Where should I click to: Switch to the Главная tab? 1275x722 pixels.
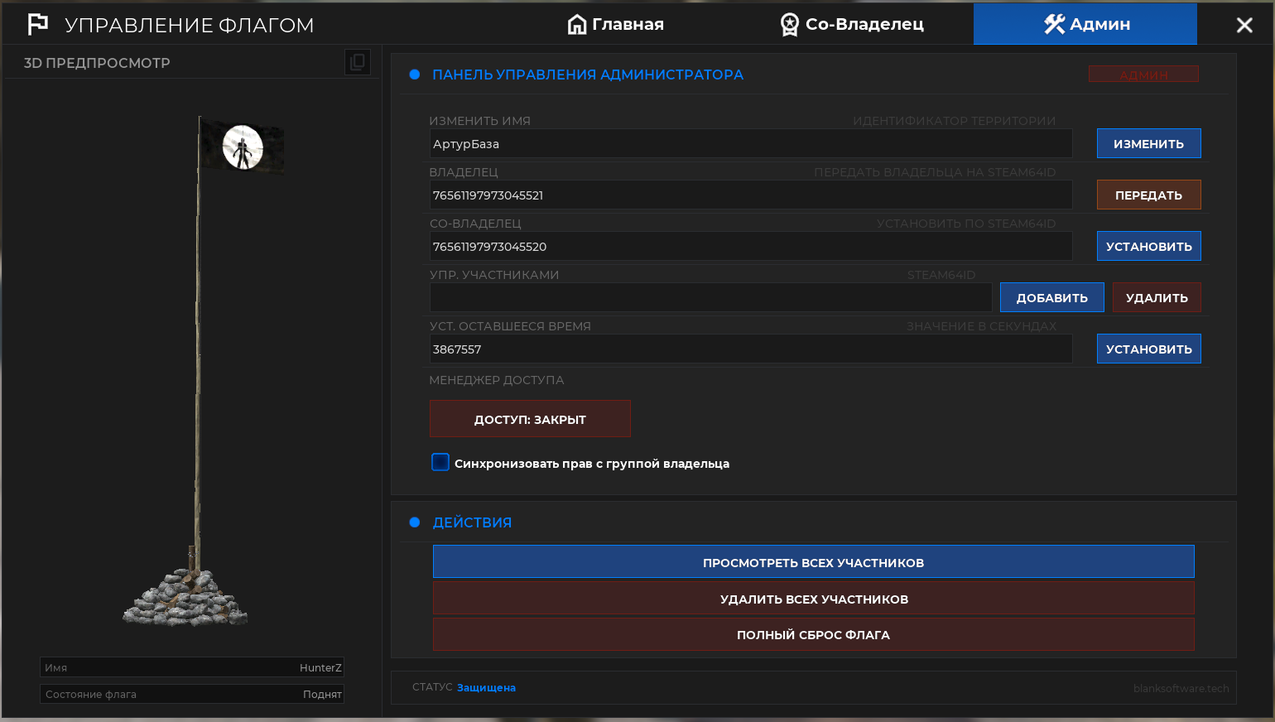pyautogui.click(x=616, y=24)
